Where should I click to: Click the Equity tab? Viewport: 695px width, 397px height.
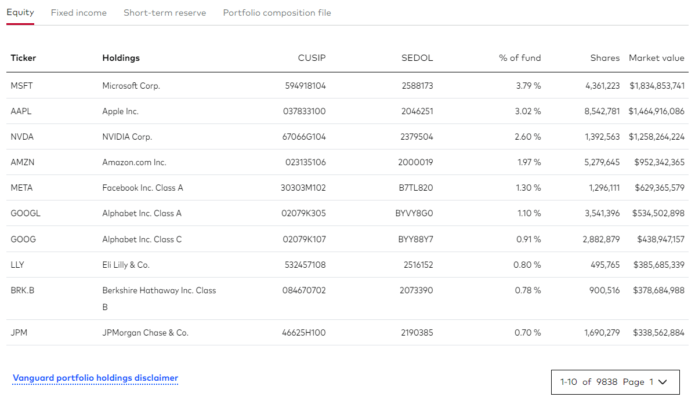click(x=20, y=12)
